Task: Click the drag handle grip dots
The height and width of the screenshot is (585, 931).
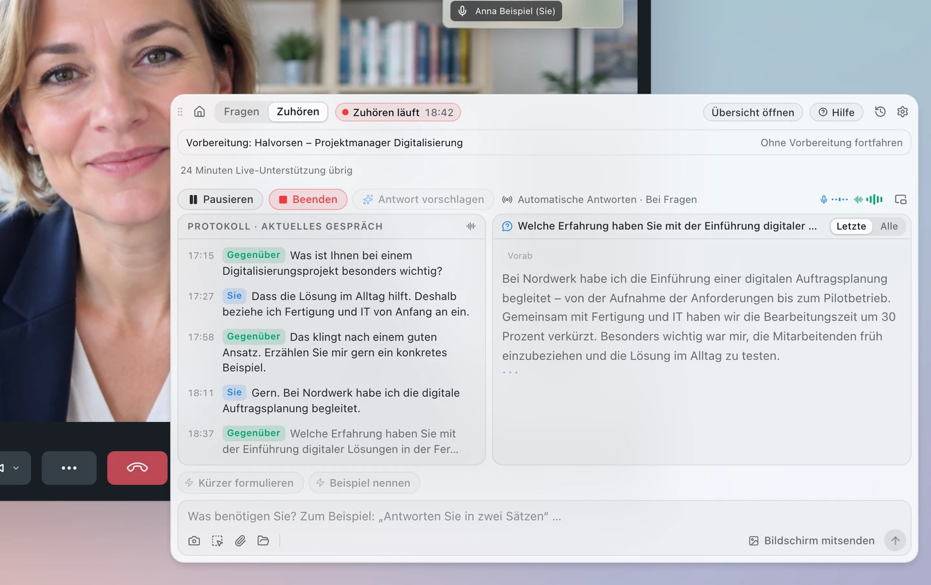Action: pos(180,112)
